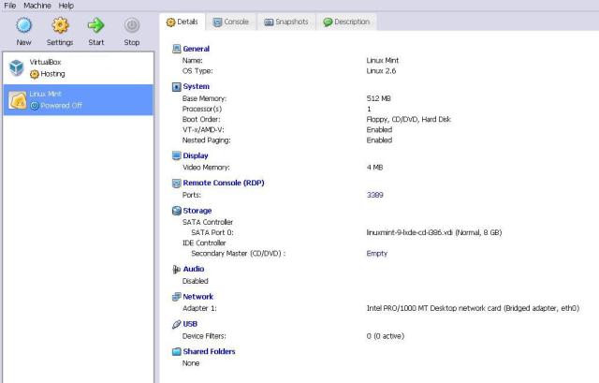Click the Audio Disabled status text
Viewport: 599px width, 383px height.
point(196,281)
